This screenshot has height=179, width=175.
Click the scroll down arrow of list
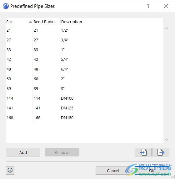tap(166, 140)
